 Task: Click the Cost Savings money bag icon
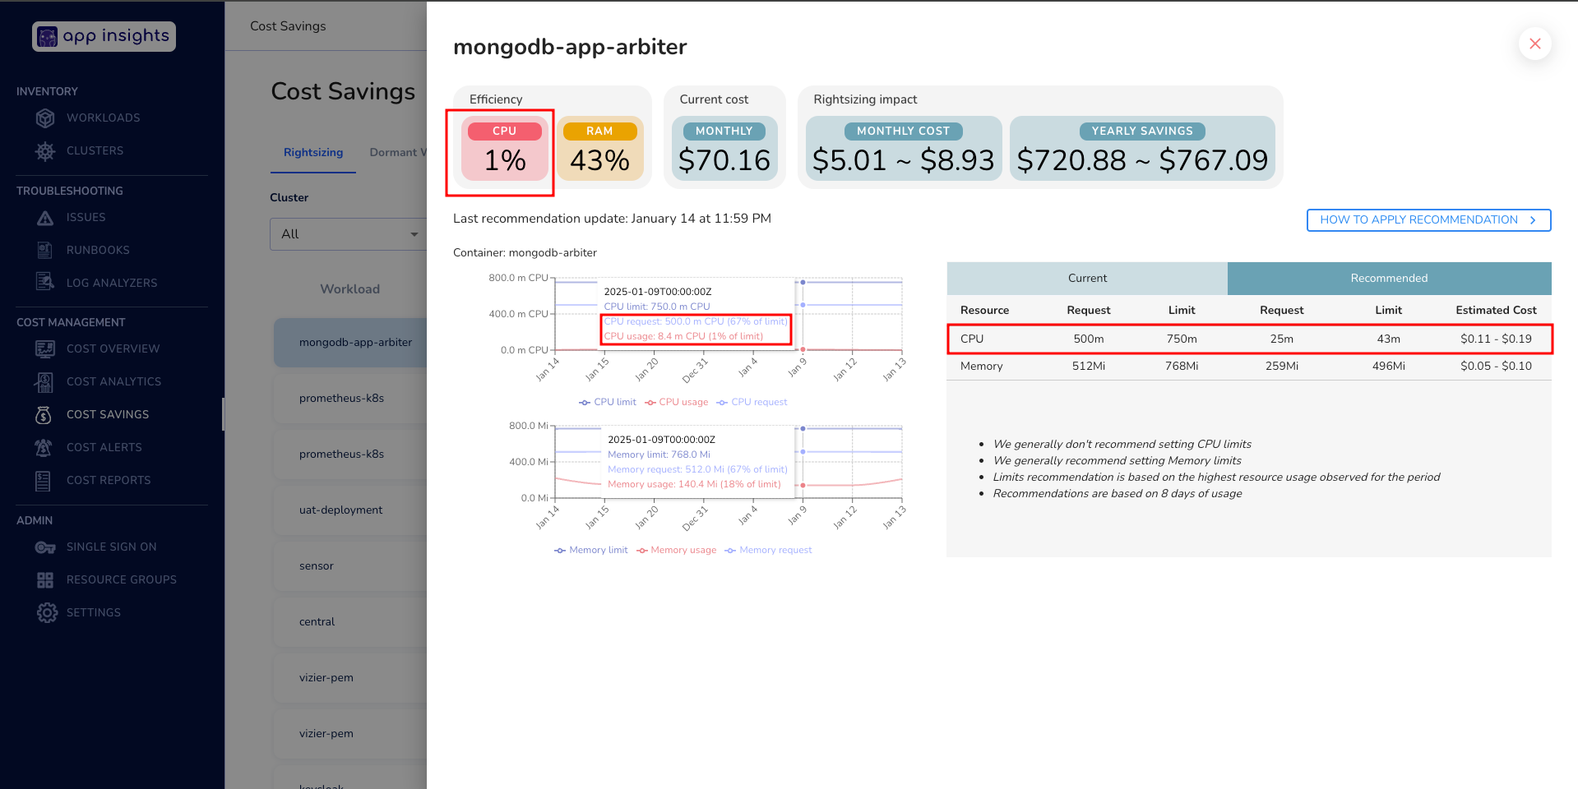pyautogui.click(x=44, y=415)
